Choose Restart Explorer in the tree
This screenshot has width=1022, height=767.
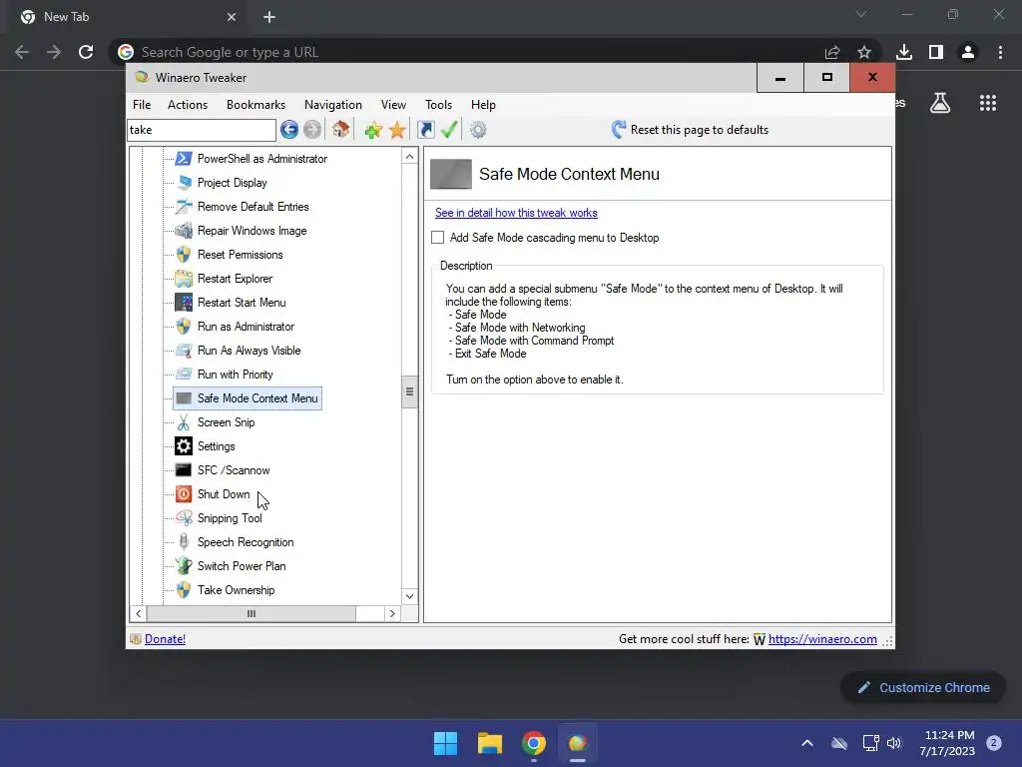(235, 279)
